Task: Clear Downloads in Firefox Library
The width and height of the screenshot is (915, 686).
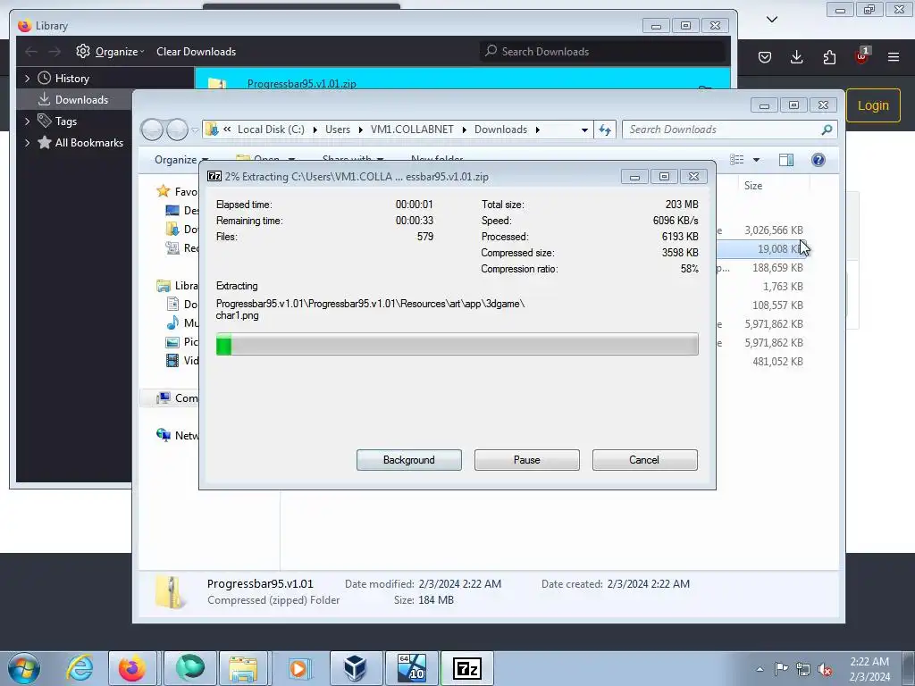Action: pos(196,51)
